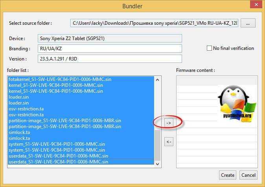Click the folder list scroll down arrow
This screenshot has width=265, height=187.
[x=158, y=164]
